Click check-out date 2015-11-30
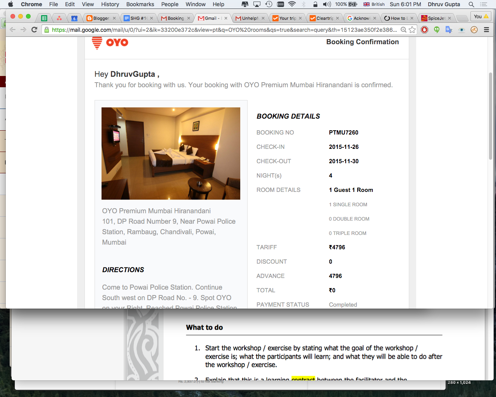Screen dimensions: 496x397 [x=344, y=161]
